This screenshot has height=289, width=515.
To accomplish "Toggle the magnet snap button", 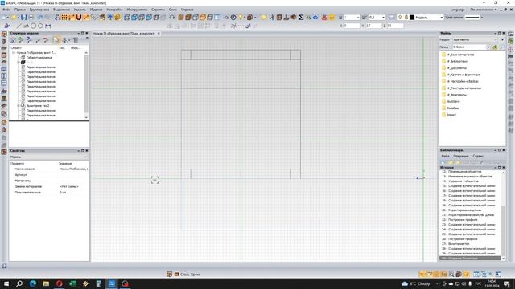I will [79, 18].
